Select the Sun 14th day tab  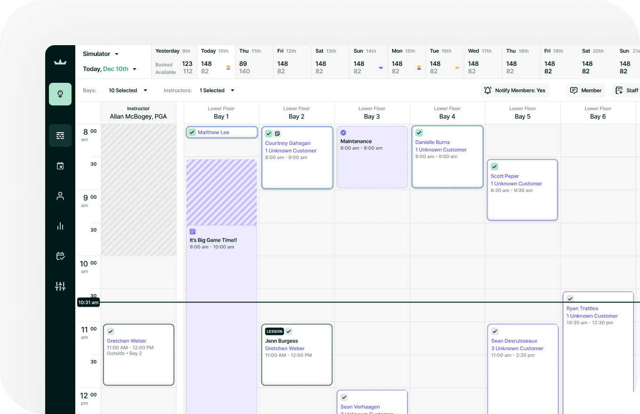tap(368, 62)
